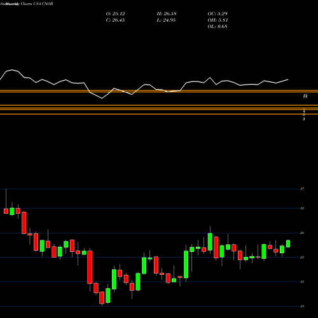
Task: Click the price axis label 18
Action: click(x=302, y=282)
